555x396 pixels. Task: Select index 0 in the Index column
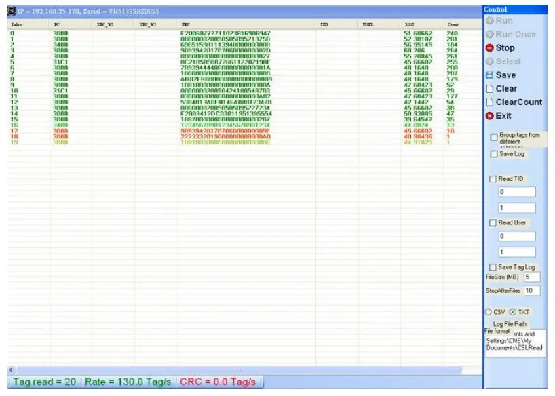[x=12, y=33]
